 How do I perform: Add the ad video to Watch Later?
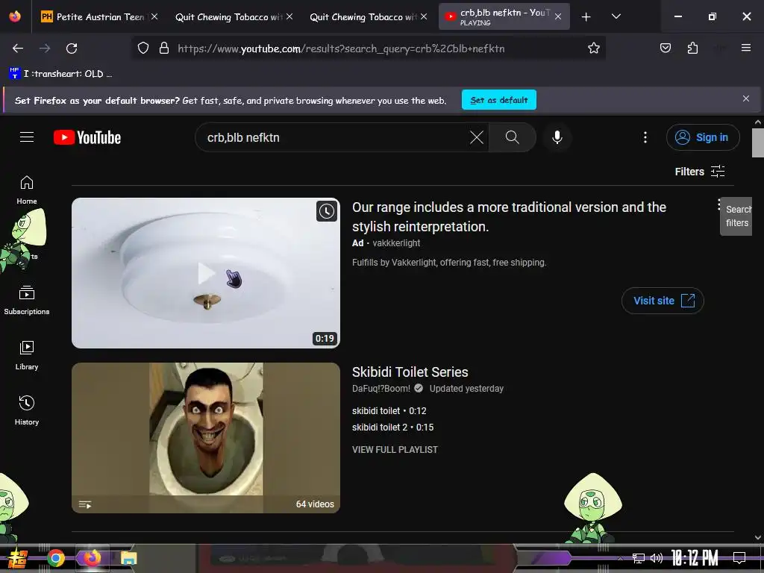327,211
